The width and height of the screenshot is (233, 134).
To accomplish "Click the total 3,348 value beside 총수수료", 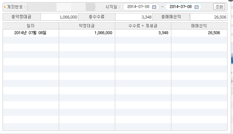I will [x=134, y=17].
